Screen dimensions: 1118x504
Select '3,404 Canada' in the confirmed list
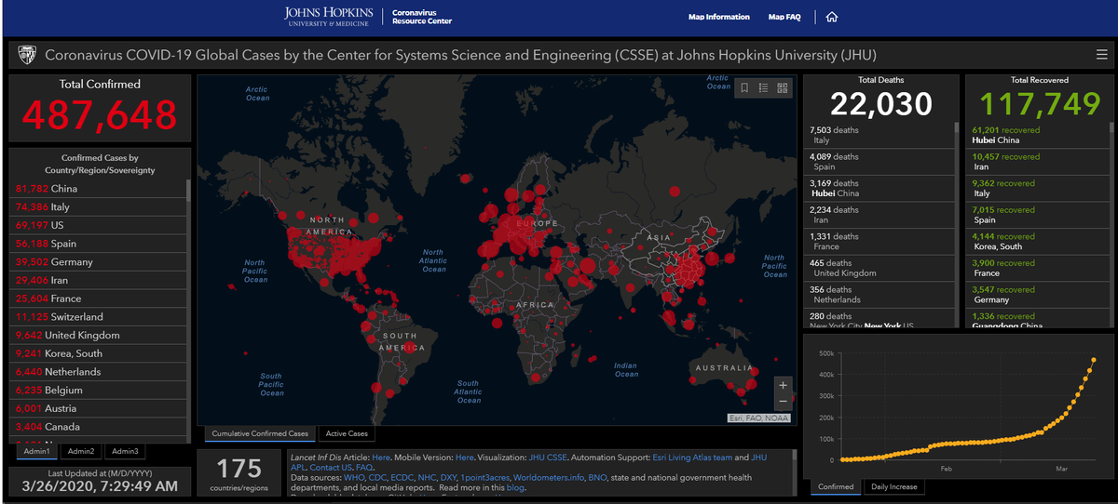pos(97,427)
